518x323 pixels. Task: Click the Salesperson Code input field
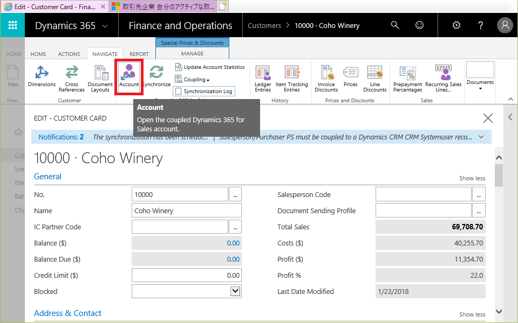tap(424, 194)
